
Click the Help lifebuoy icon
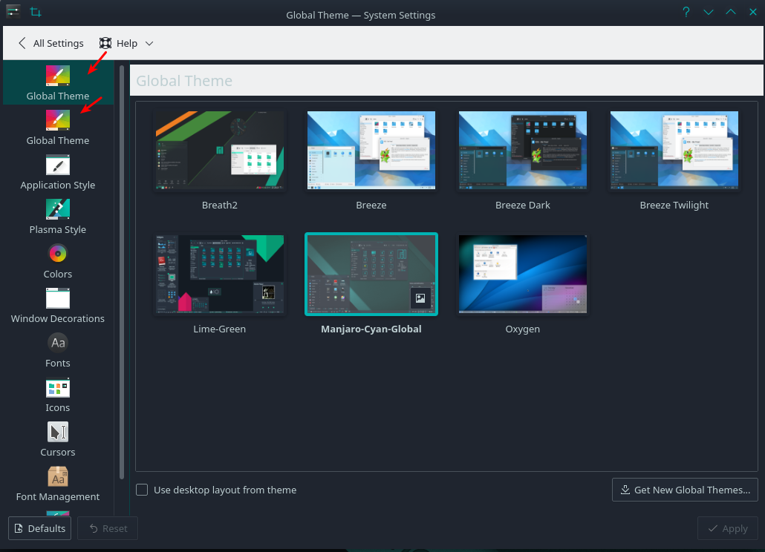pos(105,43)
